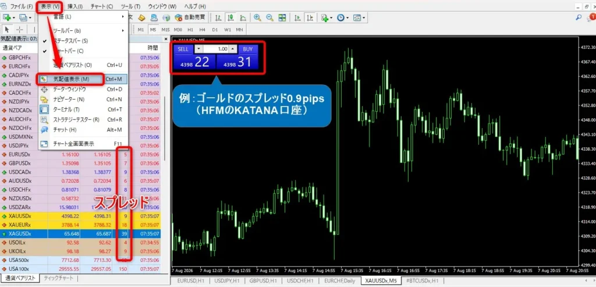
Task: Choose データ・ウィンドウ menu entry
Action: (83, 89)
